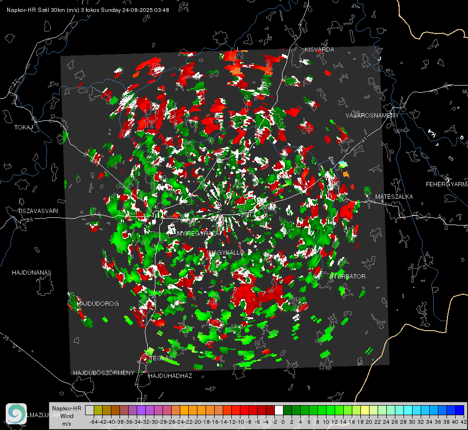Click the TÉGLÁS city label
This screenshot has width=468, height=430.
(x=161, y=358)
